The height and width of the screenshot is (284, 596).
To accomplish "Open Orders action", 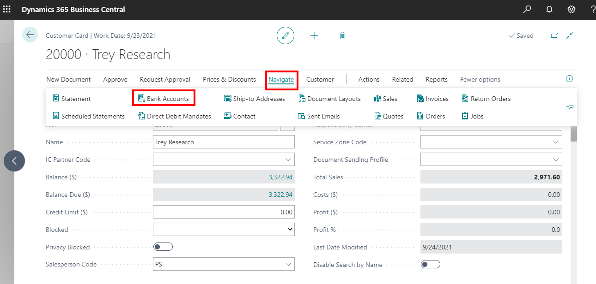I will tap(431, 116).
